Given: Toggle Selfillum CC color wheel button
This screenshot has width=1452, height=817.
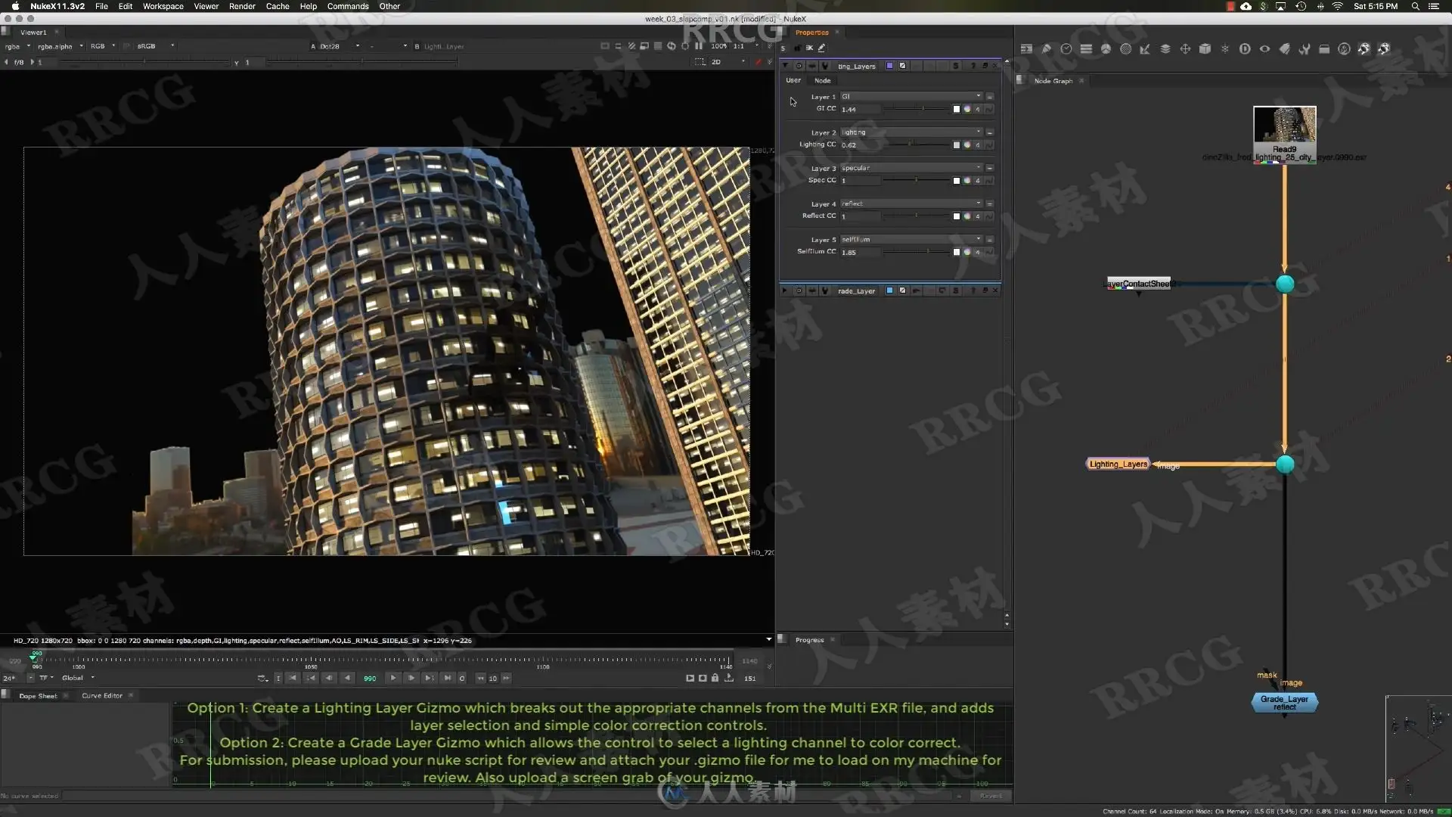Looking at the screenshot, I should click(x=967, y=252).
